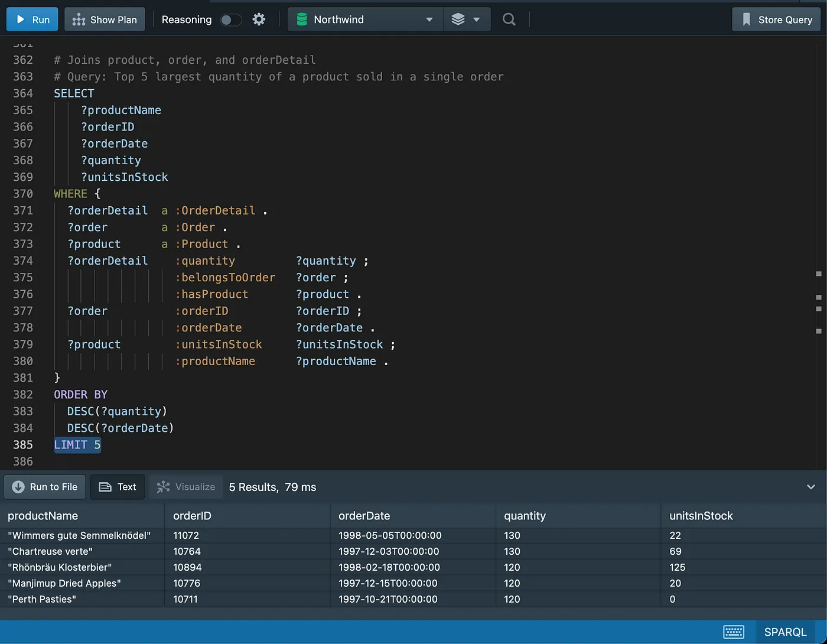This screenshot has height=644, width=827.
Task: Click the search magnifier icon
Action: pyautogui.click(x=509, y=19)
